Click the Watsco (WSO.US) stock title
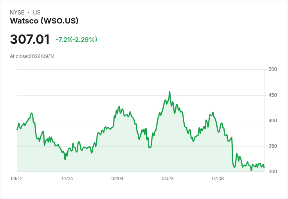Viewport: 288px width, 199px height. coord(44,21)
